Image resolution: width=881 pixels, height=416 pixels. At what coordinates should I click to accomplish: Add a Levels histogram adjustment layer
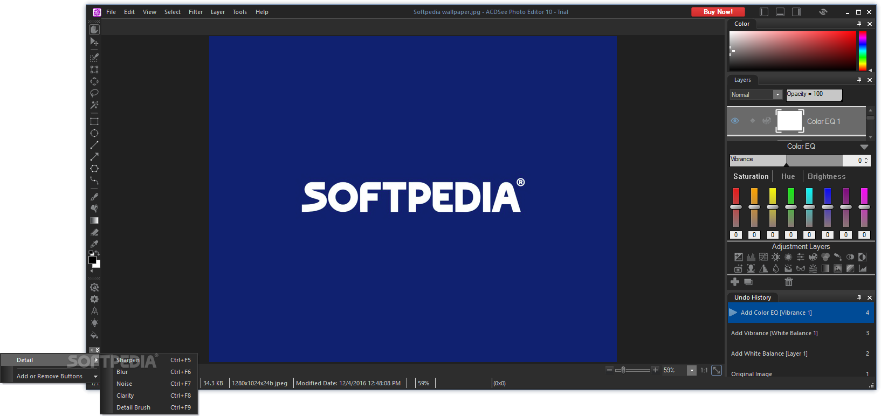click(751, 257)
